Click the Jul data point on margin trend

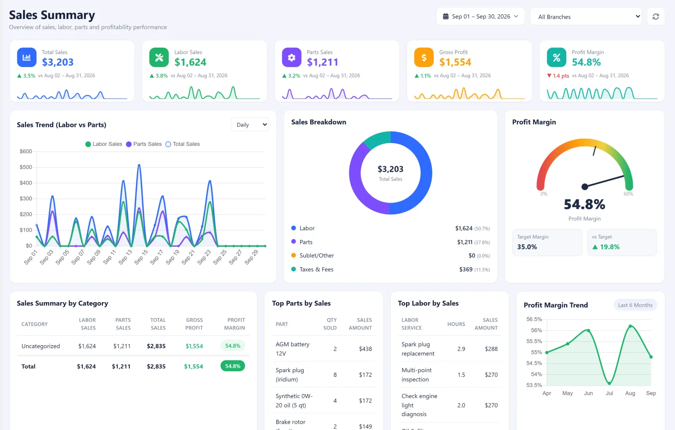tap(609, 383)
